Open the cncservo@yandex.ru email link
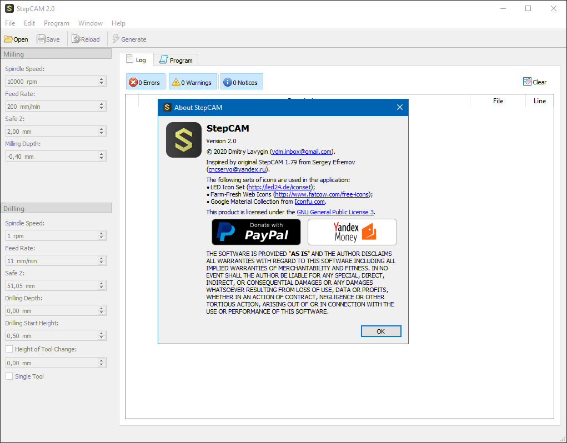 point(237,169)
